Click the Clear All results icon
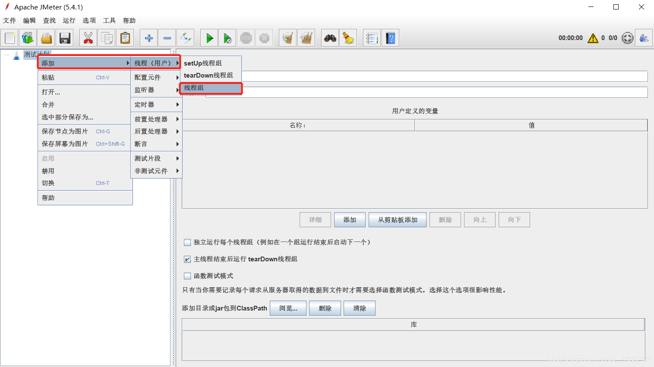This screenshot has height=367, width=654. point(306,38)
